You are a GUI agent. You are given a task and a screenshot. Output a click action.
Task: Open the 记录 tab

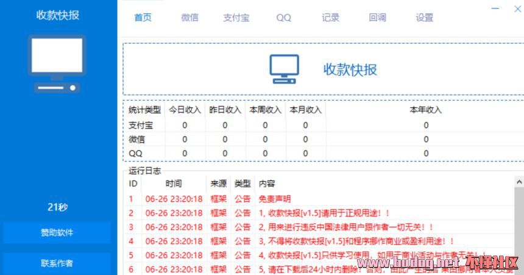point(330,18)
